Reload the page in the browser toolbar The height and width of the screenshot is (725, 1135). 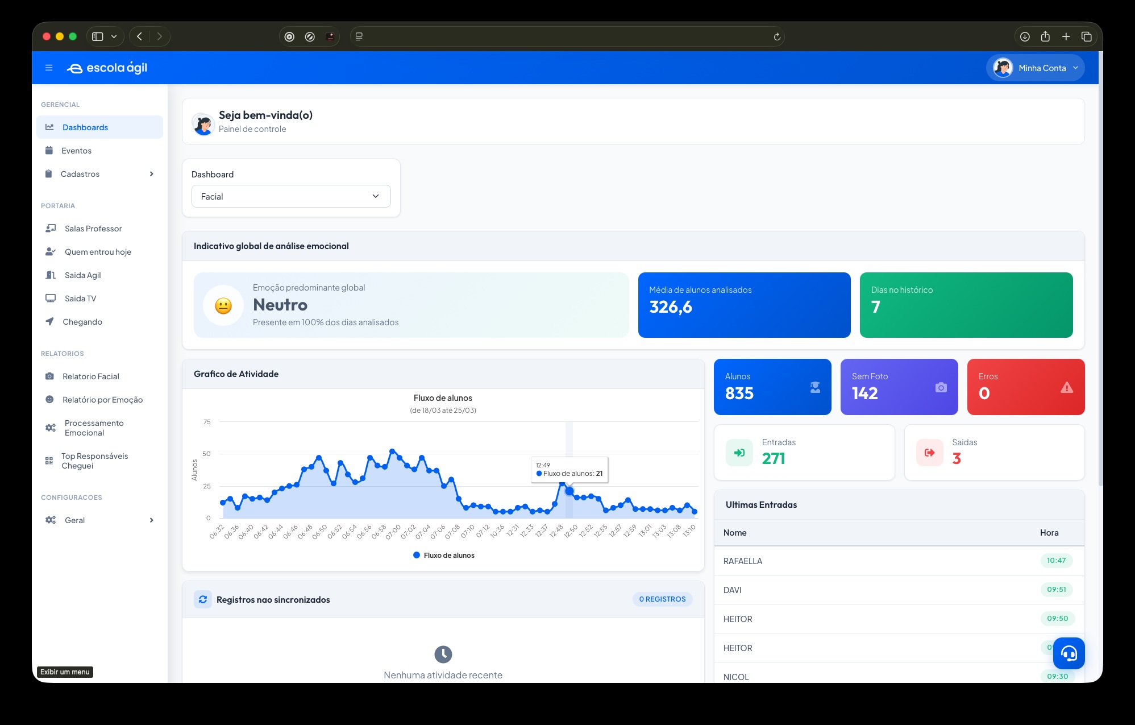pyautogui.click(x=777, y=37)
